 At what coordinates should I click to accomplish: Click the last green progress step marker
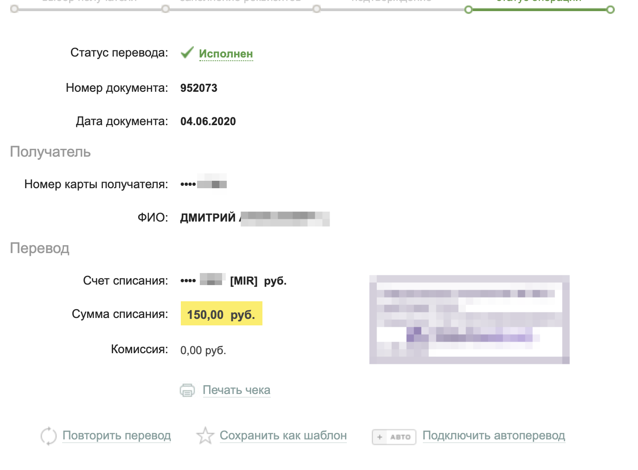(x=610, y=9)
